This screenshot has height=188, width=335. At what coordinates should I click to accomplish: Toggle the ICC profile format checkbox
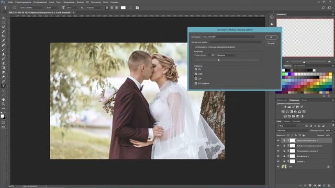tap(196, 84)
